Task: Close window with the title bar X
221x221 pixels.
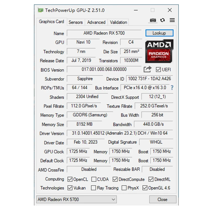Action: [x=170, y=10]
